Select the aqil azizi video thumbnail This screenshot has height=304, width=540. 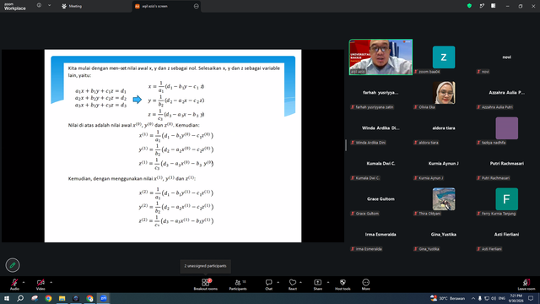click(381, 57)
